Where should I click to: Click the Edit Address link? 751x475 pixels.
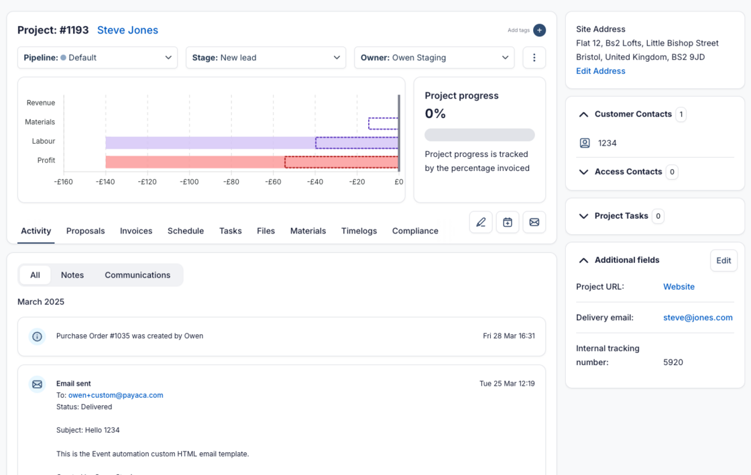coord(600,71)
